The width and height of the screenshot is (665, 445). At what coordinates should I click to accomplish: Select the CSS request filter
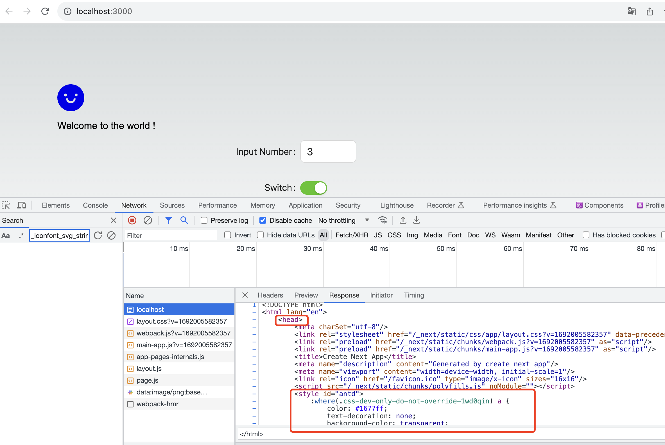394,235
